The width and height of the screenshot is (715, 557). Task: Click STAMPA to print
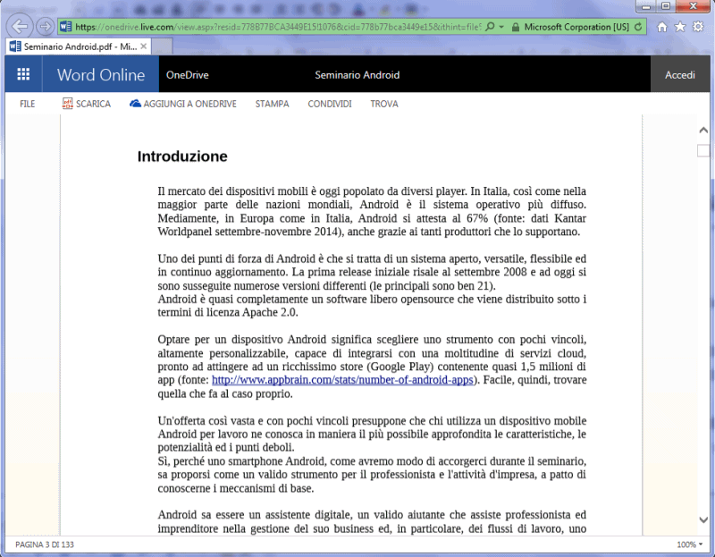pyautogui.click(x=273, y=104)
